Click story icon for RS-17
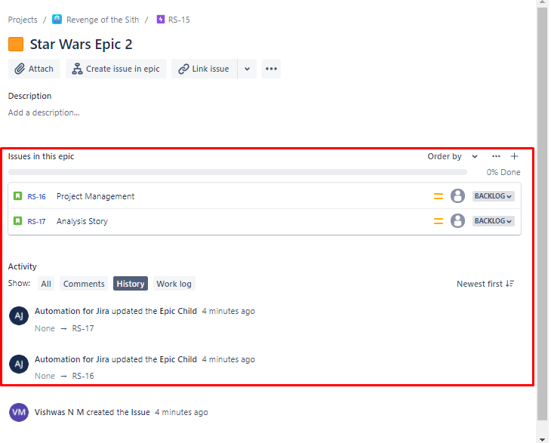Image resolution: width=551 pixels, height=443 pixels. point(17,221)
